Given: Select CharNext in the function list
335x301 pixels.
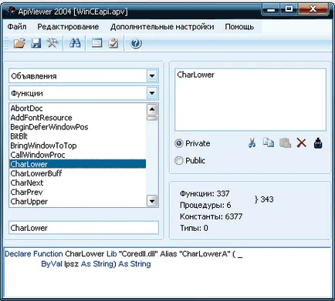Looking at the screenshot, I should pyautogui.click(x=77, y=182).
